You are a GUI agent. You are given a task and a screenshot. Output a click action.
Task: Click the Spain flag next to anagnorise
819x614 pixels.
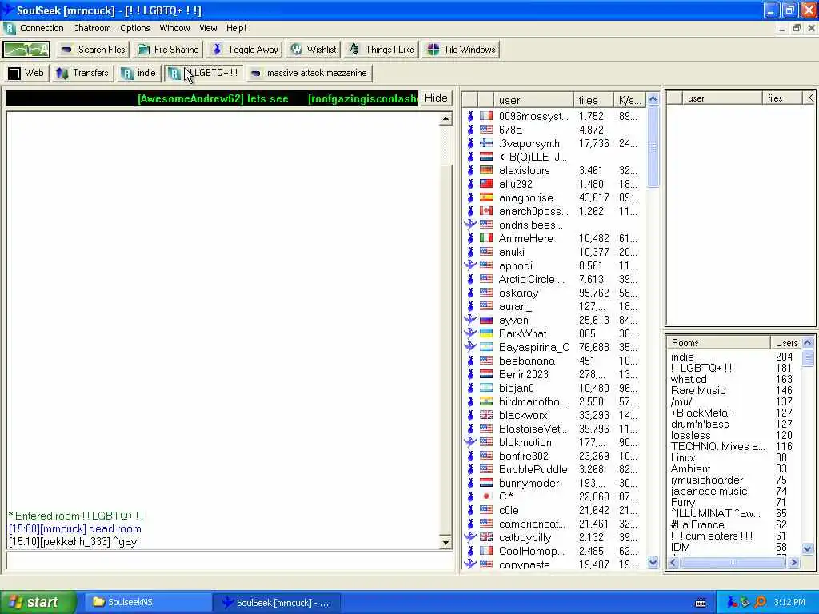(486, 197)
